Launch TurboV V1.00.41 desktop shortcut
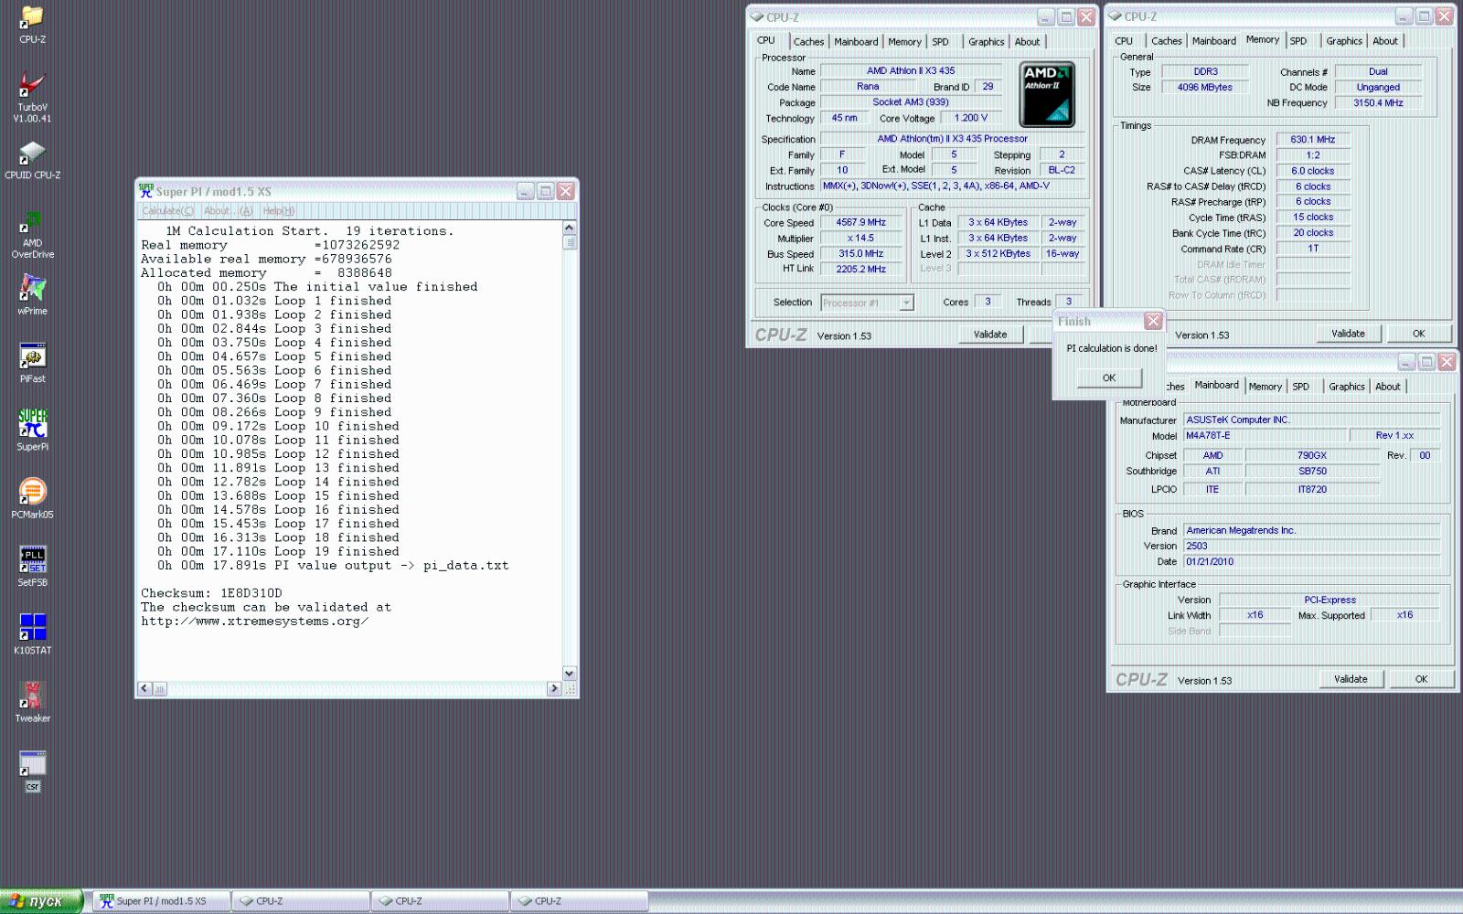Screen dimensions: 1463x914 [32, 97]
